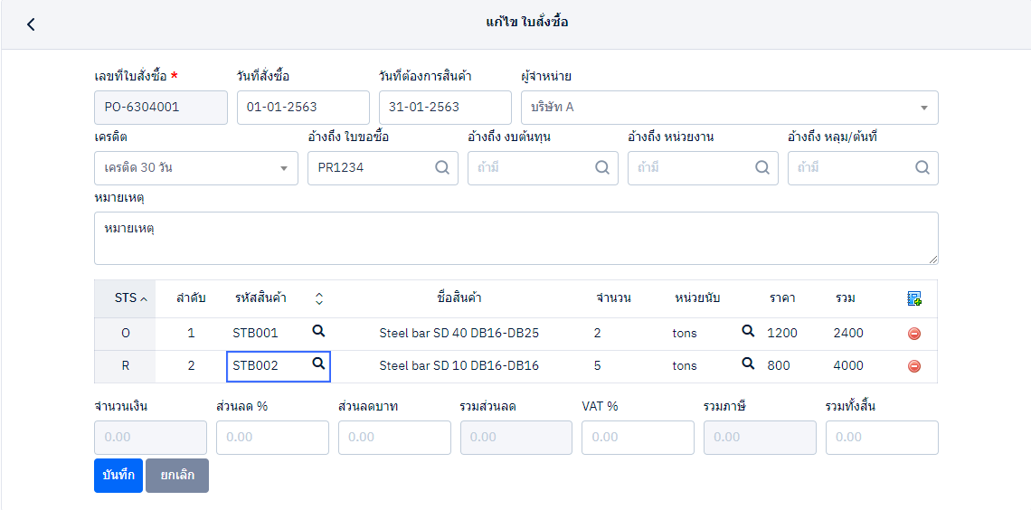Viewport: 1031px width, 510px height.
Task: Go back using the left chevron arrow
Action: point(30,24)
